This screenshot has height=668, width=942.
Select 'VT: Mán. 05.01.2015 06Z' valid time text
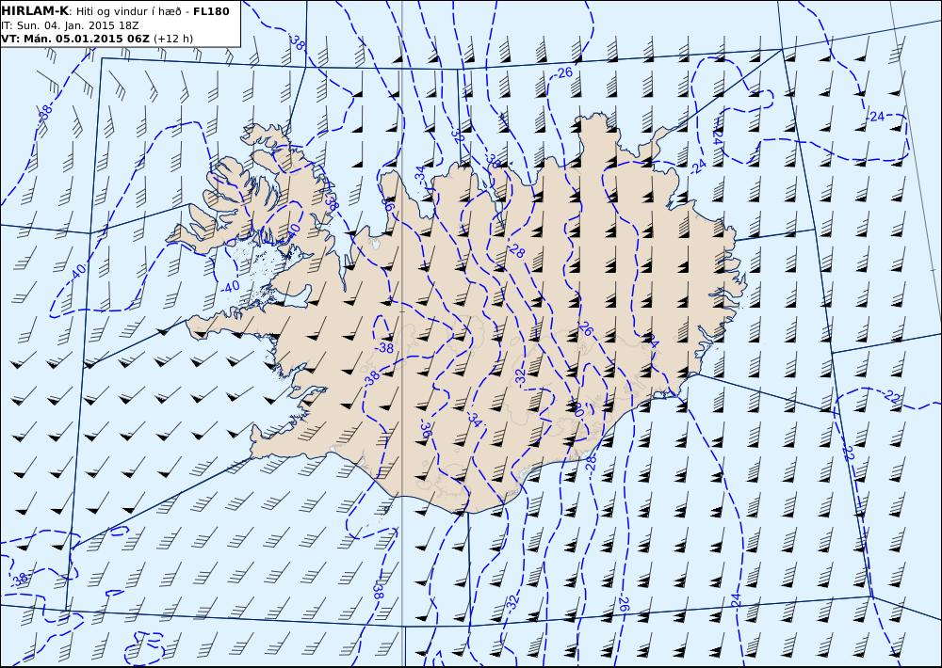point(75,39)
